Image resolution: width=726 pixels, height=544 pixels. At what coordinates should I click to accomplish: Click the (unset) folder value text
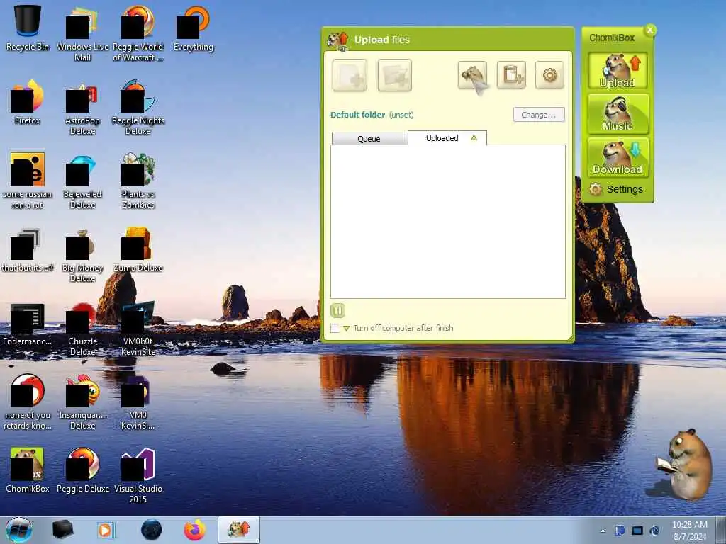click(x=401, y=115)
